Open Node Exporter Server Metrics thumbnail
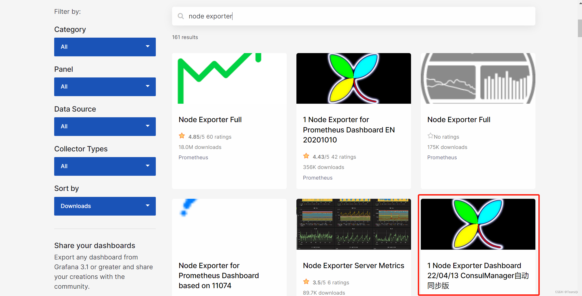Screen dimensions: 582x296 point(354,224)
